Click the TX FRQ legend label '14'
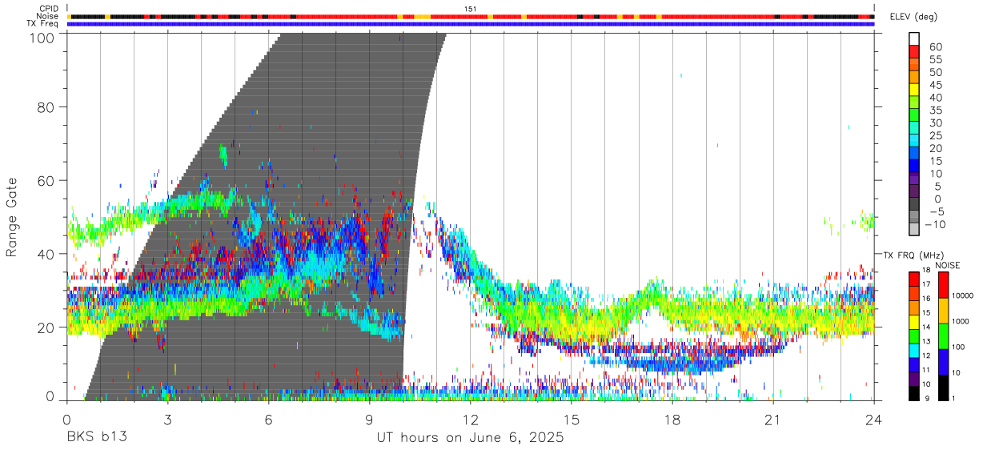The image size is (983, 454). click(927, 327)
